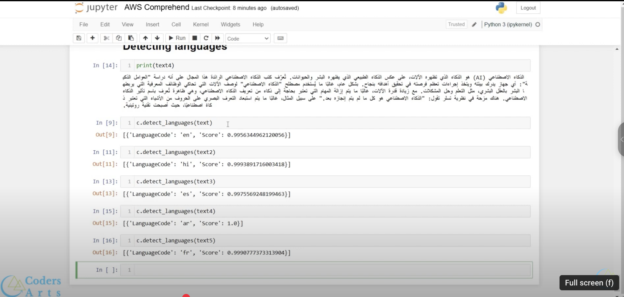Cut selected cells with scissors icon
Viewport: 624px width, 297px height.
click(106, 38)
